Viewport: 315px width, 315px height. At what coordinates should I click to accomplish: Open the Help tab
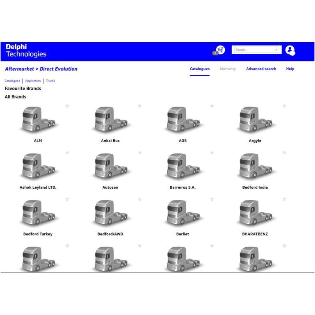pos(290,69)
